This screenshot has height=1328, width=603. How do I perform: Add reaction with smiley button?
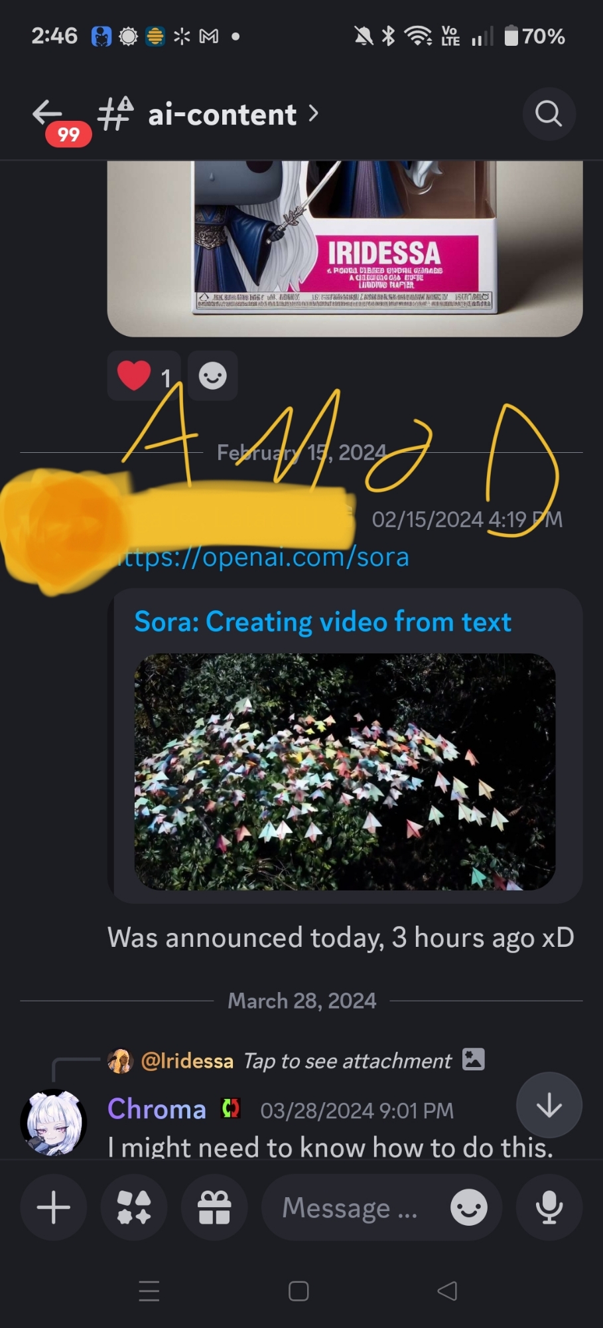pos(213,376)
